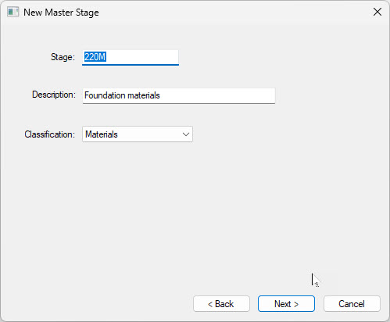Click the Description: label
The height and width of the screenshot is (322, 390).
point(54,95)
